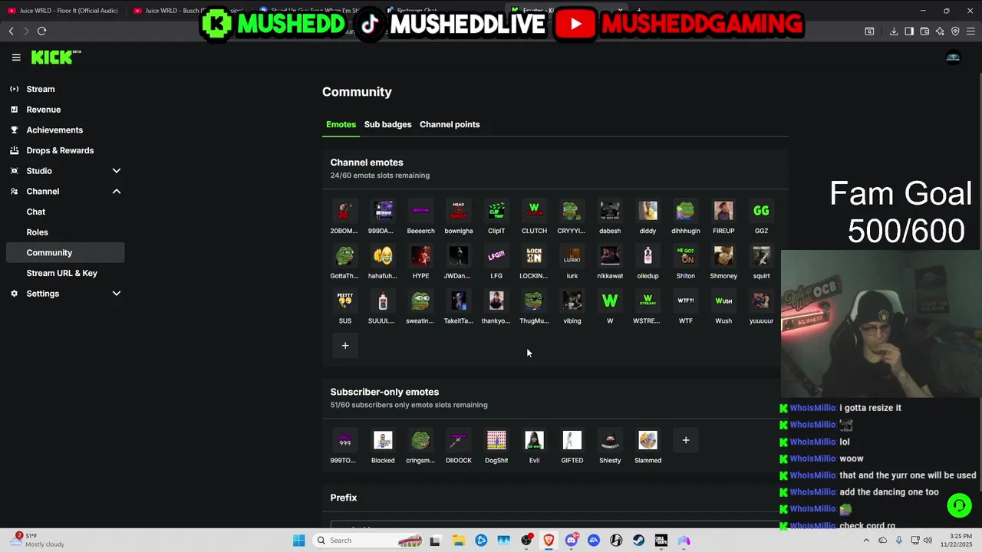Open the hamburger menu next to Kick logo
The height and width of the screenshot is (552, 982).
[x=16, y=58]
